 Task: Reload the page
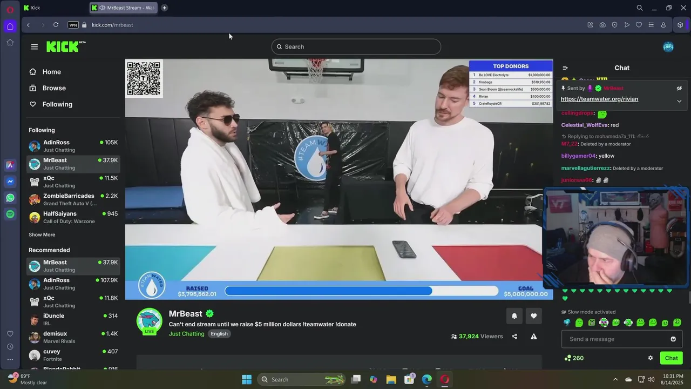(56, 25)
